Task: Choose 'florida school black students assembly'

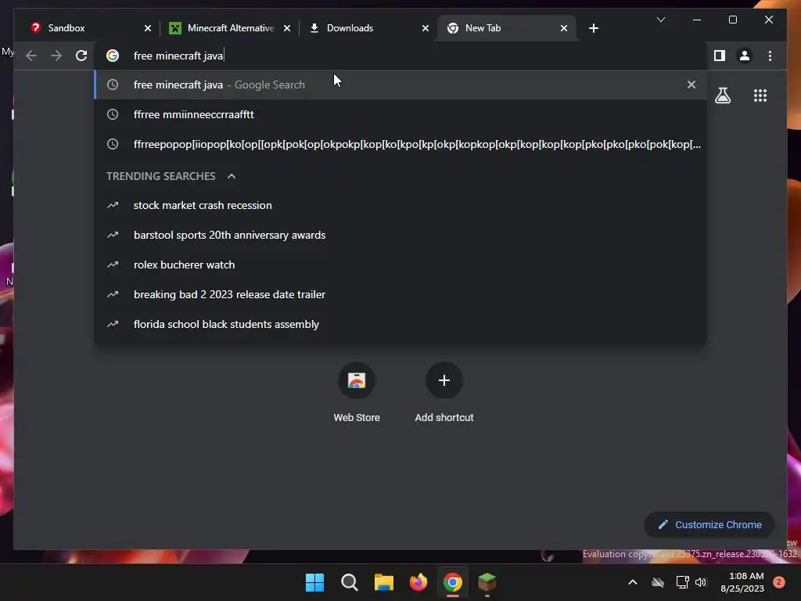Action: pyautogui.click(x=400, y=324)
